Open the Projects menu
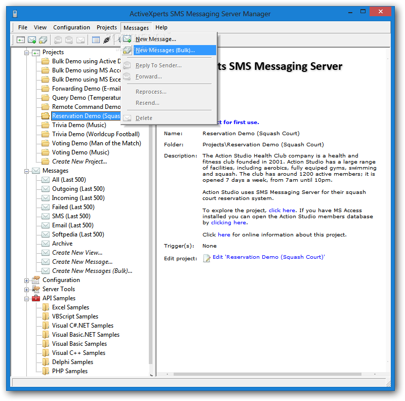 click(x=107, y=27)
